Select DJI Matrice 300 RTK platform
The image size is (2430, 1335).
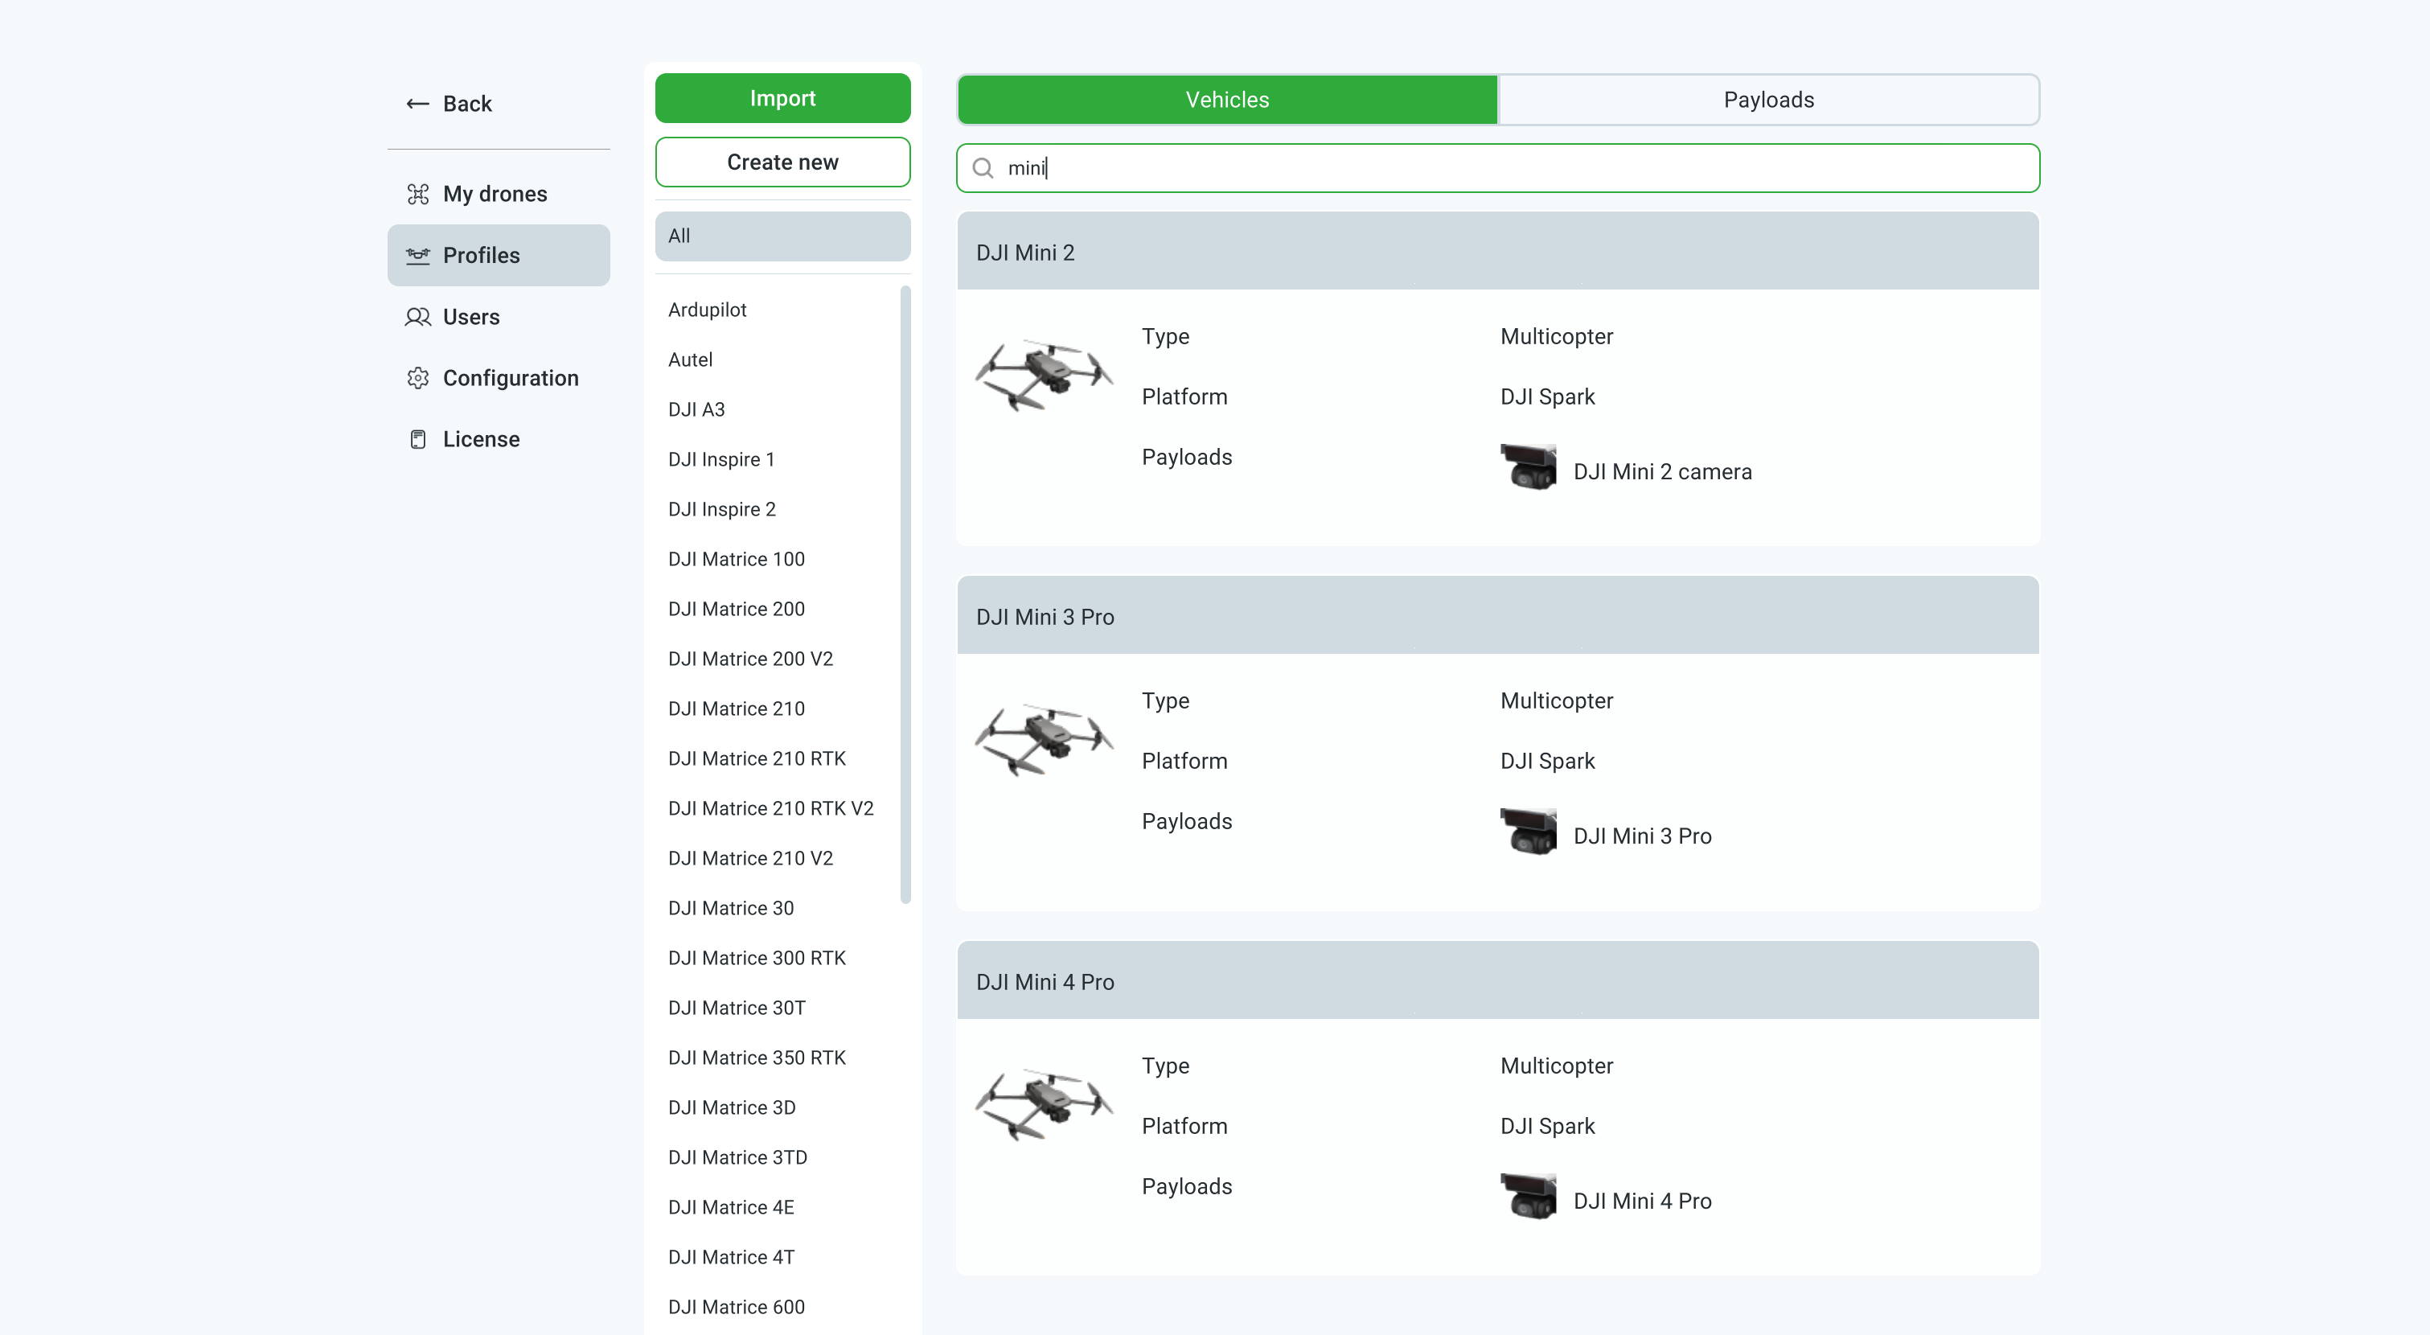[757, 958]
